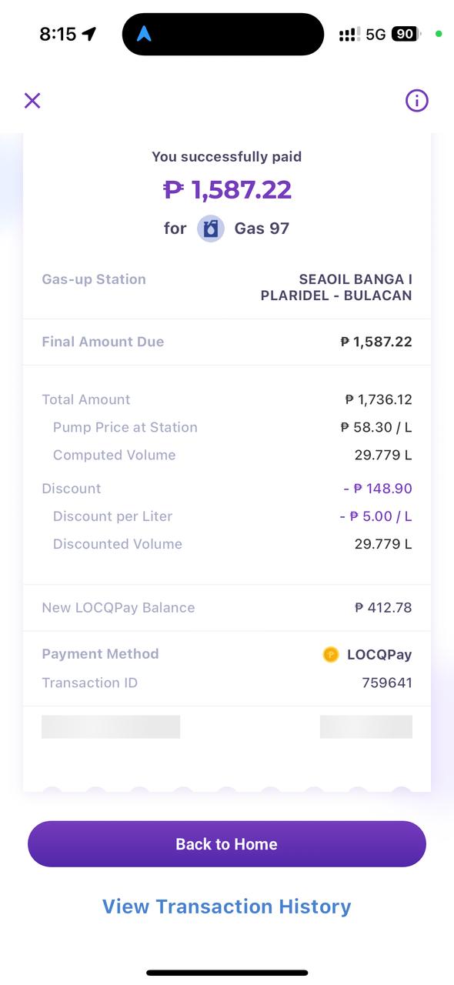Tap the Final Amount Due row
The height and width of the screenshot is (985, 454).
click(x=227, y=342)
